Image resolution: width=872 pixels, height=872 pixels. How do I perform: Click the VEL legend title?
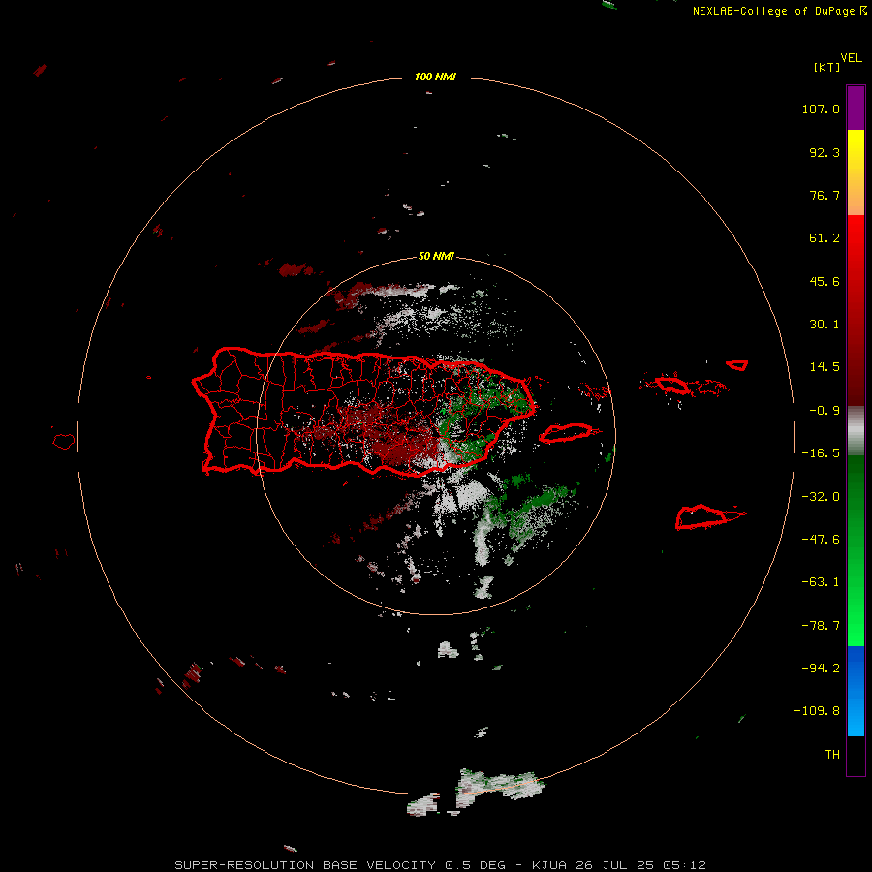[851, 58]
